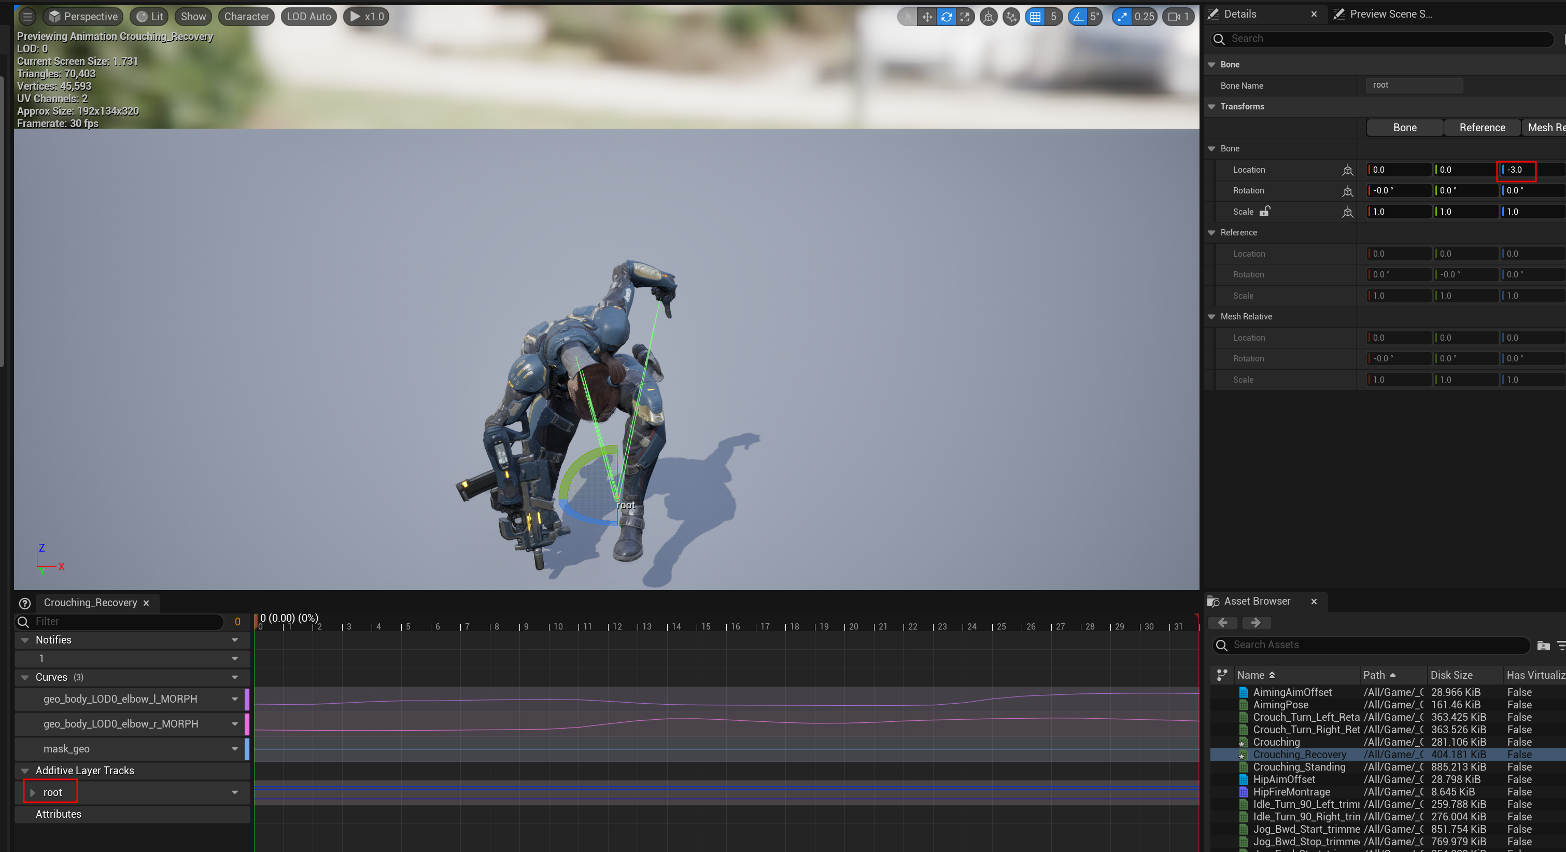1566x852 pixels.
Task: Click the Location key icon
Action: (1347, 170)
